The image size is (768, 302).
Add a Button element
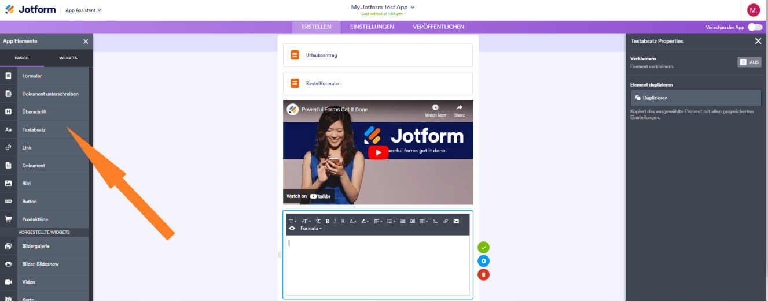coord(45,202)
